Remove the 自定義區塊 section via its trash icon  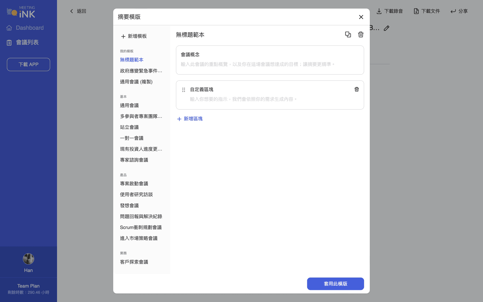click(x=356, y=89)
